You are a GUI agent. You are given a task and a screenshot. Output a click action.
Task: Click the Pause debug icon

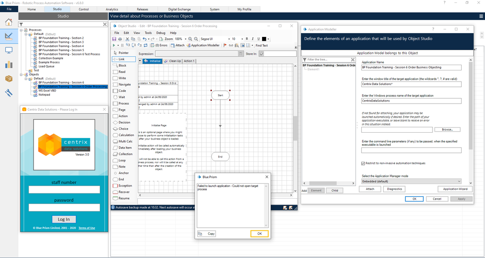[x=122, y=45]
